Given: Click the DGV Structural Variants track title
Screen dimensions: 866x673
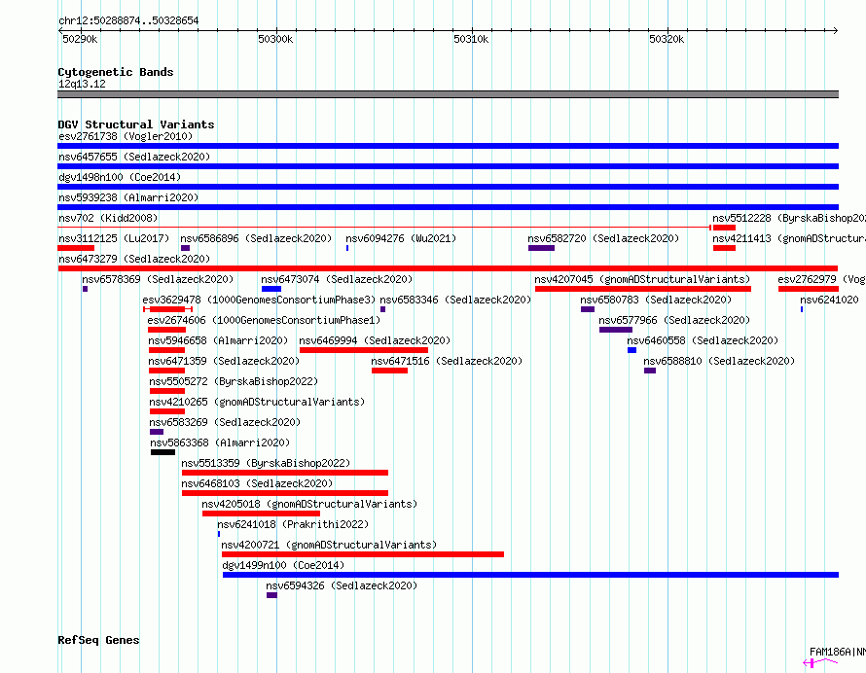Looking at the screenshot, I should [x=136, y=124].
